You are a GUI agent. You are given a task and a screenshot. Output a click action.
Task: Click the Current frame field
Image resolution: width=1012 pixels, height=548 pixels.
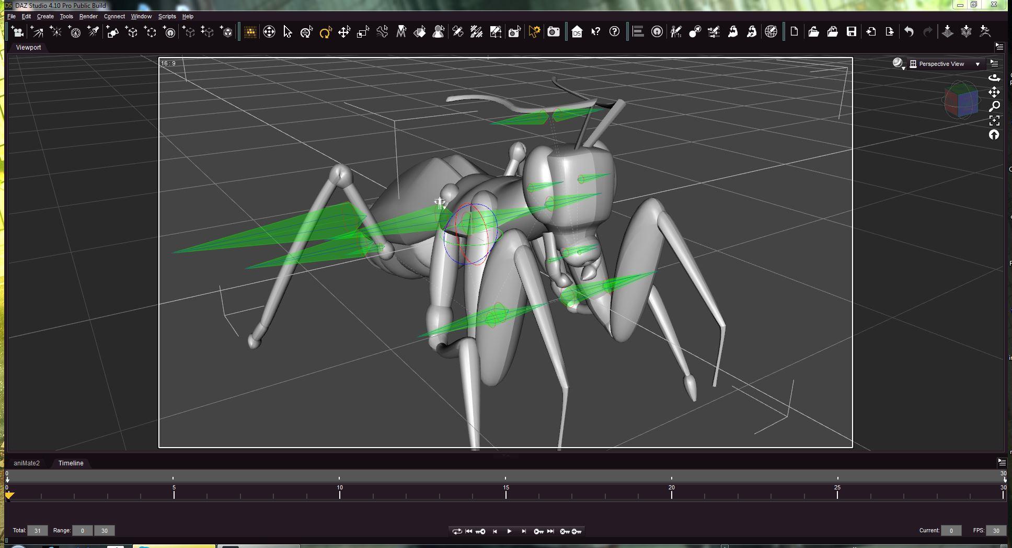pos(951,531)
